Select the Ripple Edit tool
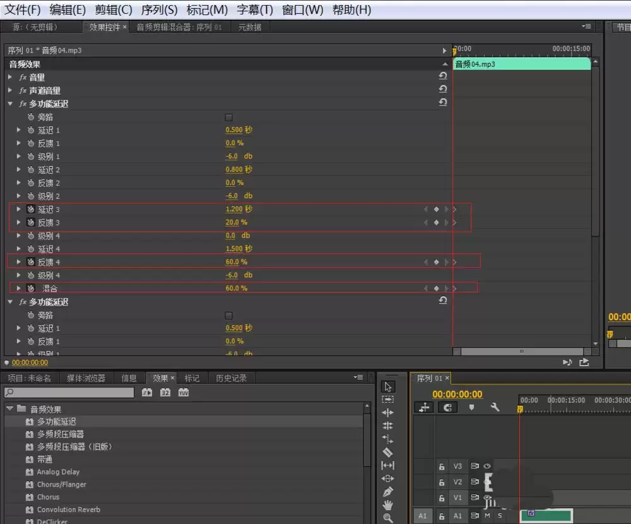Screen dimensions: 631x524 coord(387,412)
